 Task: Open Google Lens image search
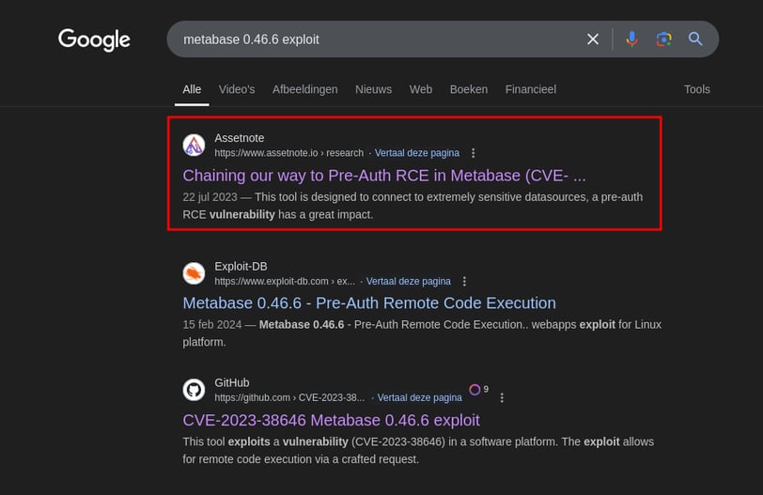(x=663, y=39)
